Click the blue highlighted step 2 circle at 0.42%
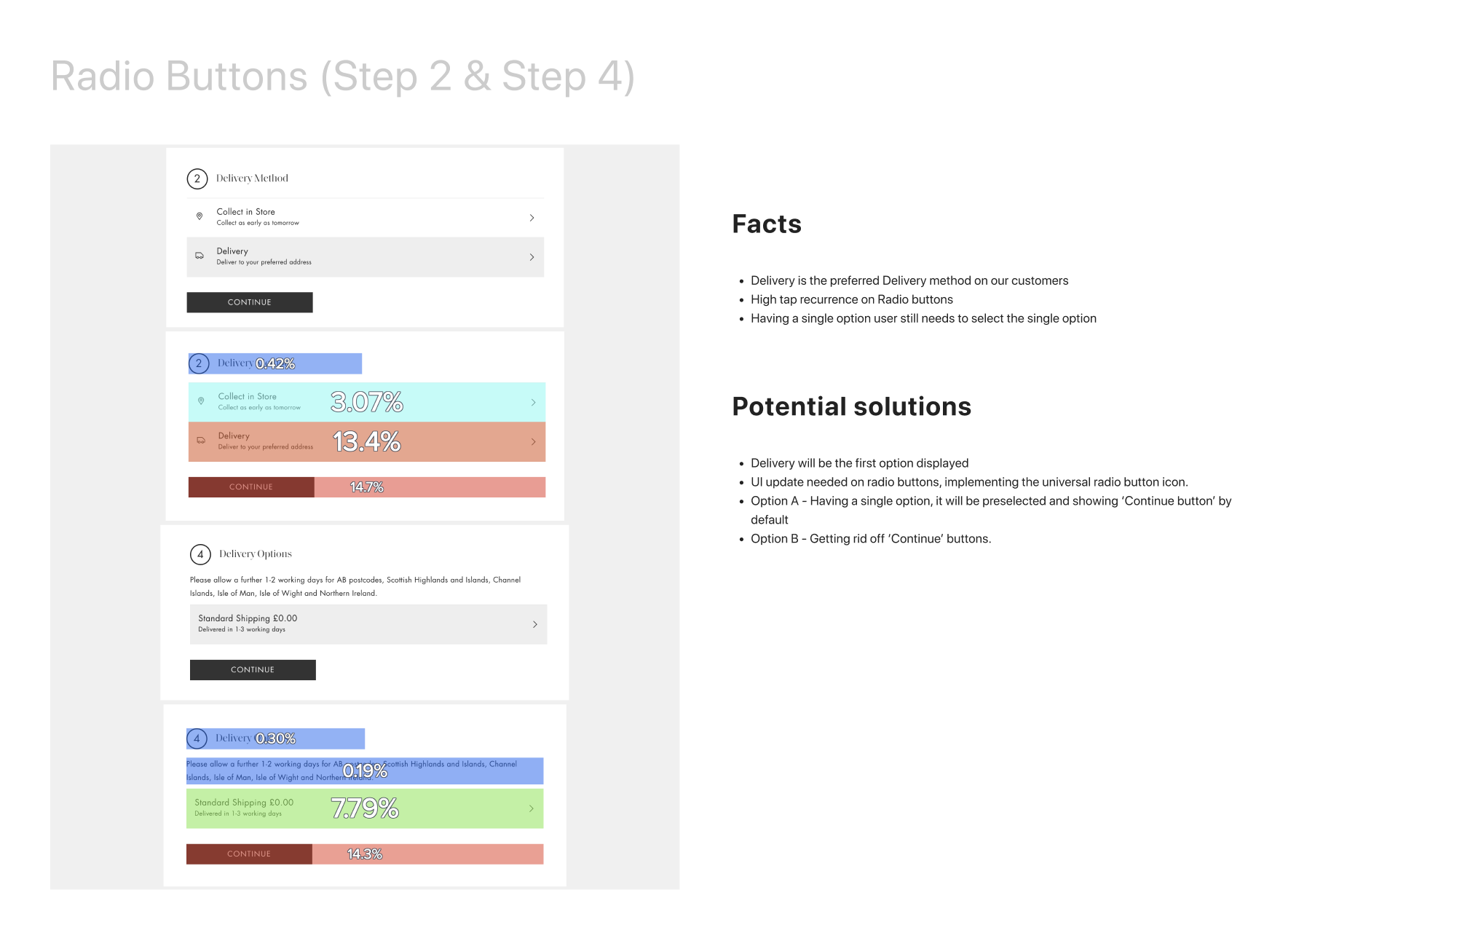 pyautogui.click(x=199, y=363)
